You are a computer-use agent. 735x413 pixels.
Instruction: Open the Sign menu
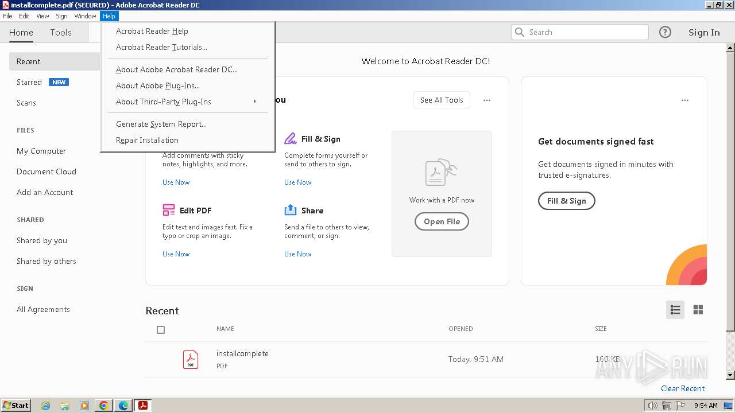(61, 16)
